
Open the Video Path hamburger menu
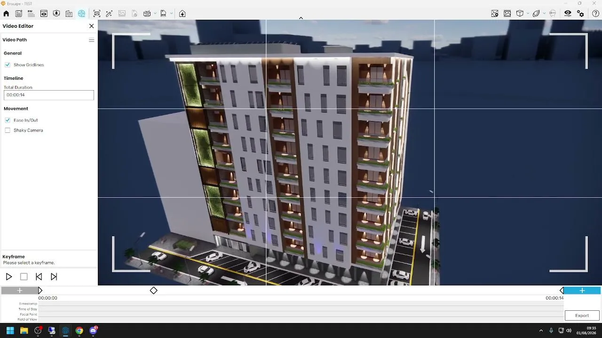91,40
